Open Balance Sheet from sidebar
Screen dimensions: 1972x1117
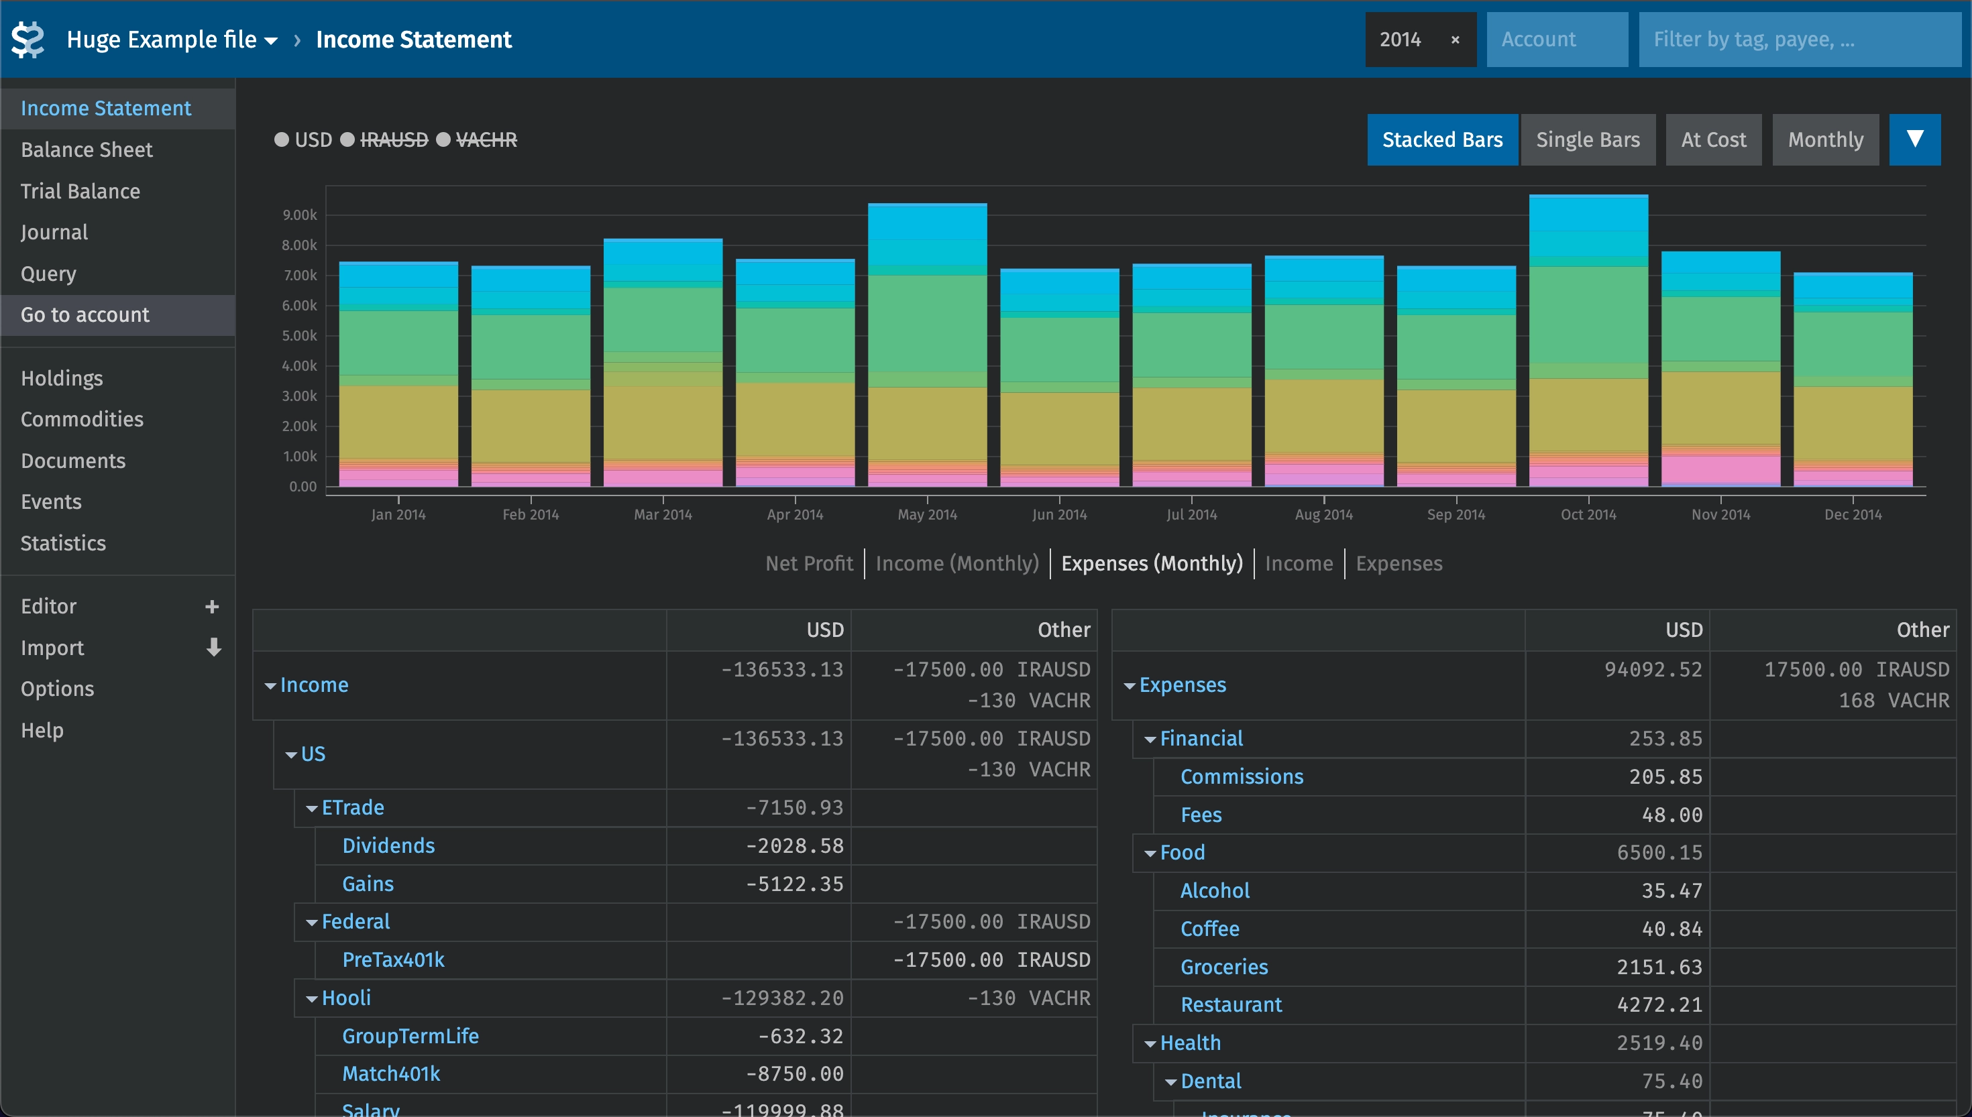pyautogui.click(x=87, y=150)
